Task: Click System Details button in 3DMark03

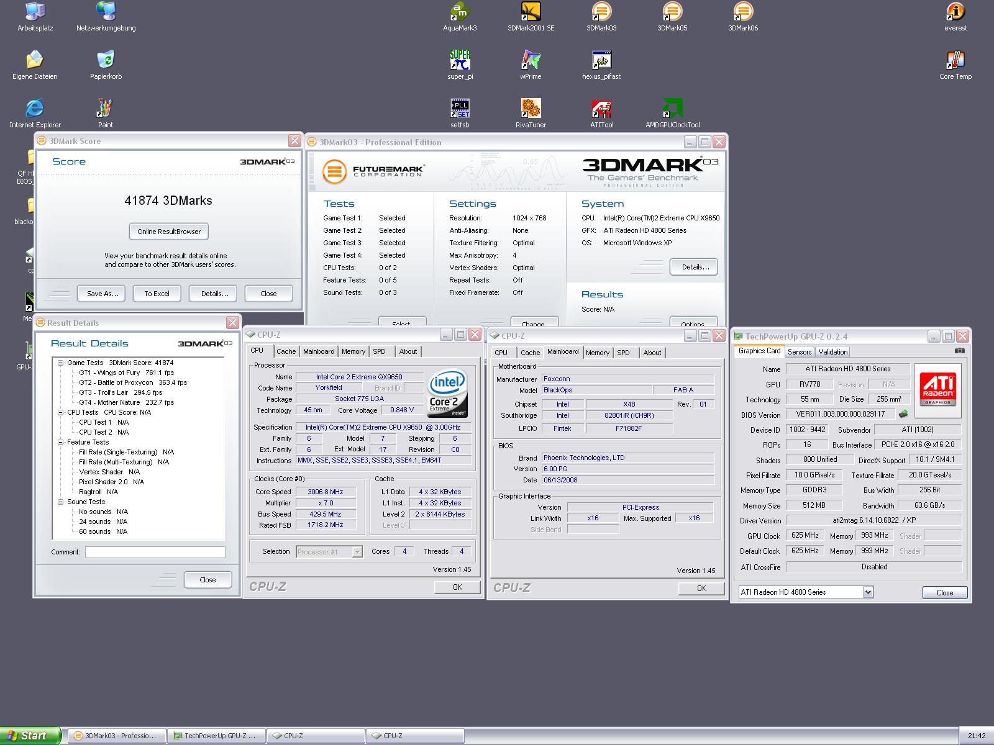Action: tap(694, 267)
